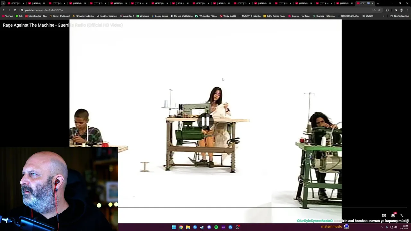Show hidden system tray icons
Image resolution: width=411 pixels, height=231 pixels.
(381, 227)
